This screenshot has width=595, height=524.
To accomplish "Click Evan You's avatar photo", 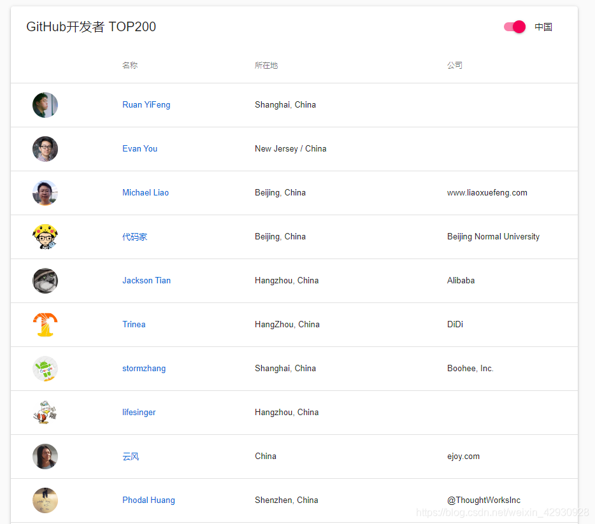I will (x=45, y=149).
